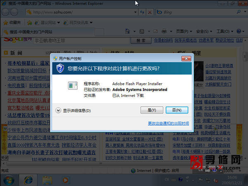Click 关闭 to close the bottom ad

[x=5, y=158]
